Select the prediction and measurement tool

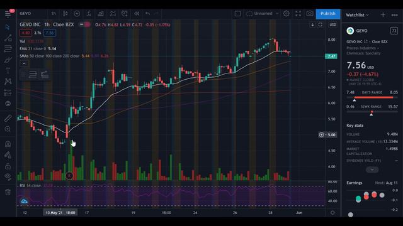point(8,92)
